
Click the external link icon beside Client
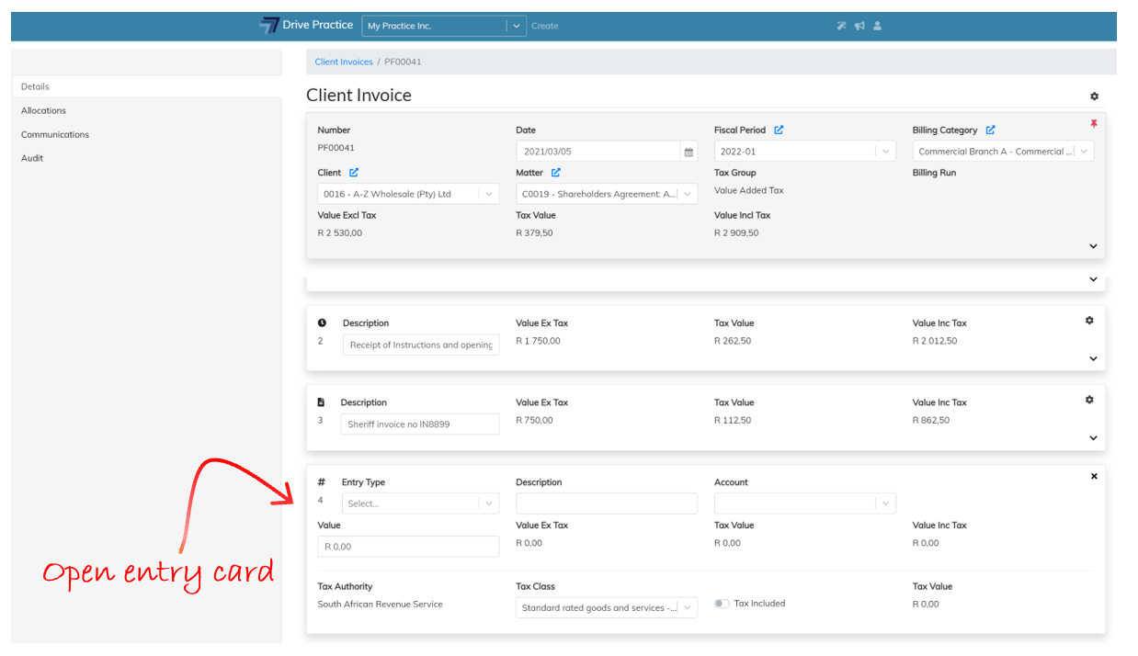[x=354, y=173]
